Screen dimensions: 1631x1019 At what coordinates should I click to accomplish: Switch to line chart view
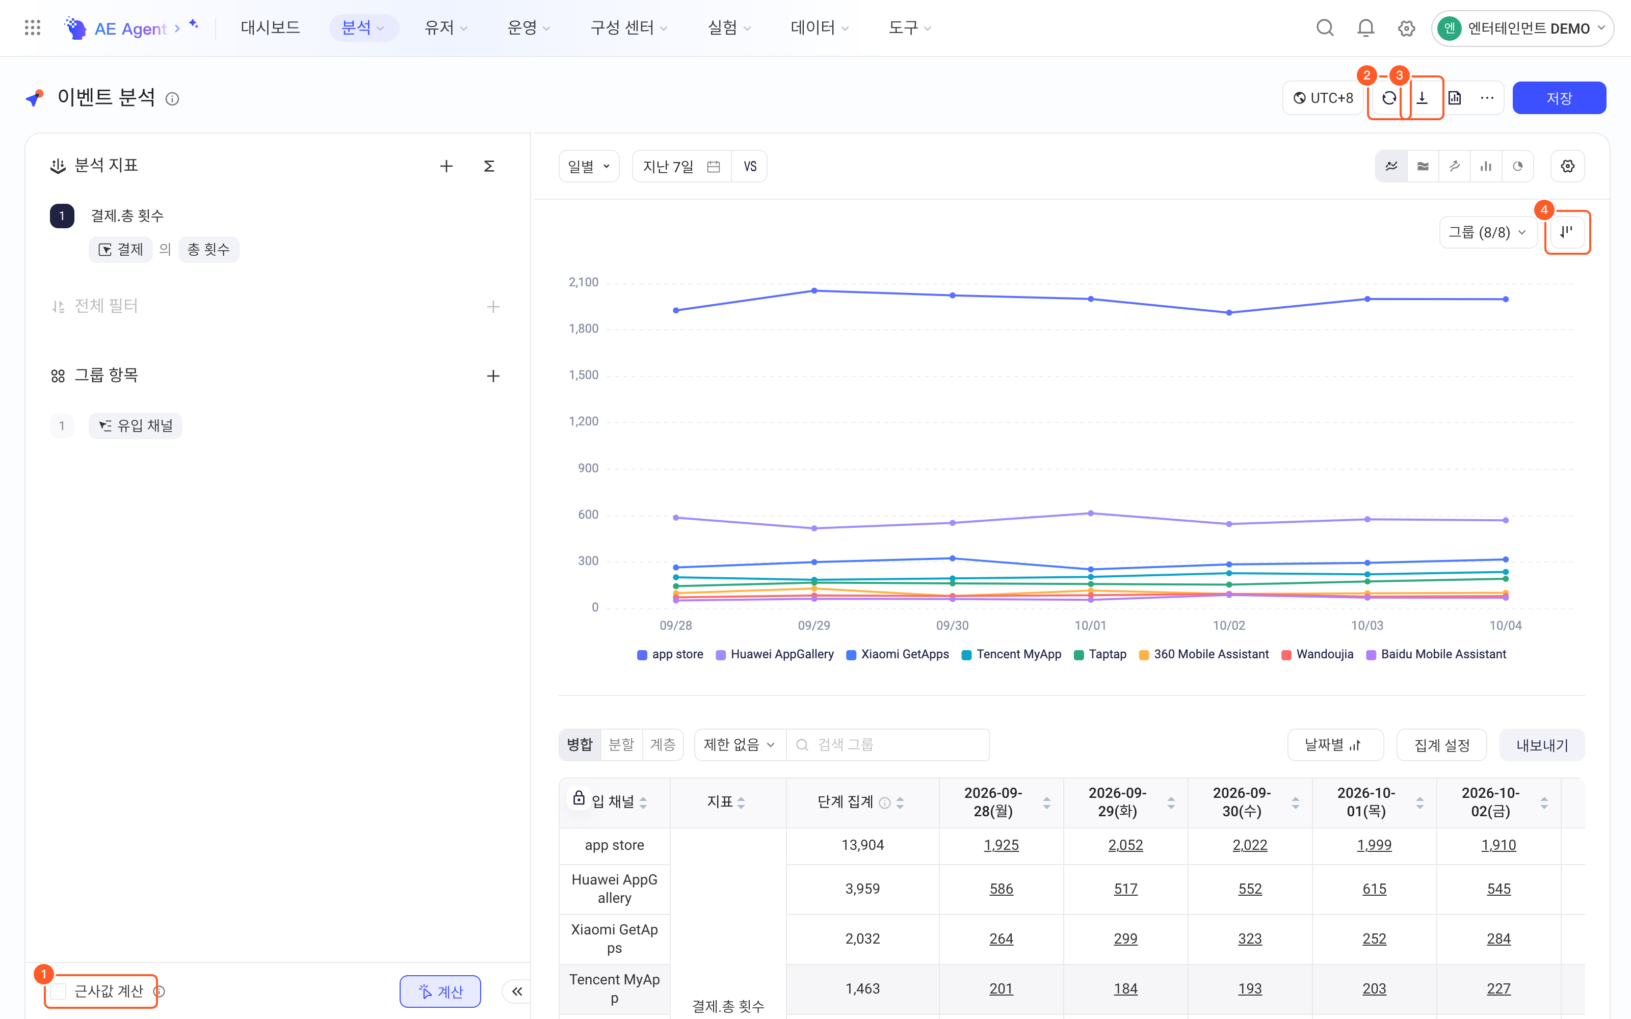point(1391,167)
